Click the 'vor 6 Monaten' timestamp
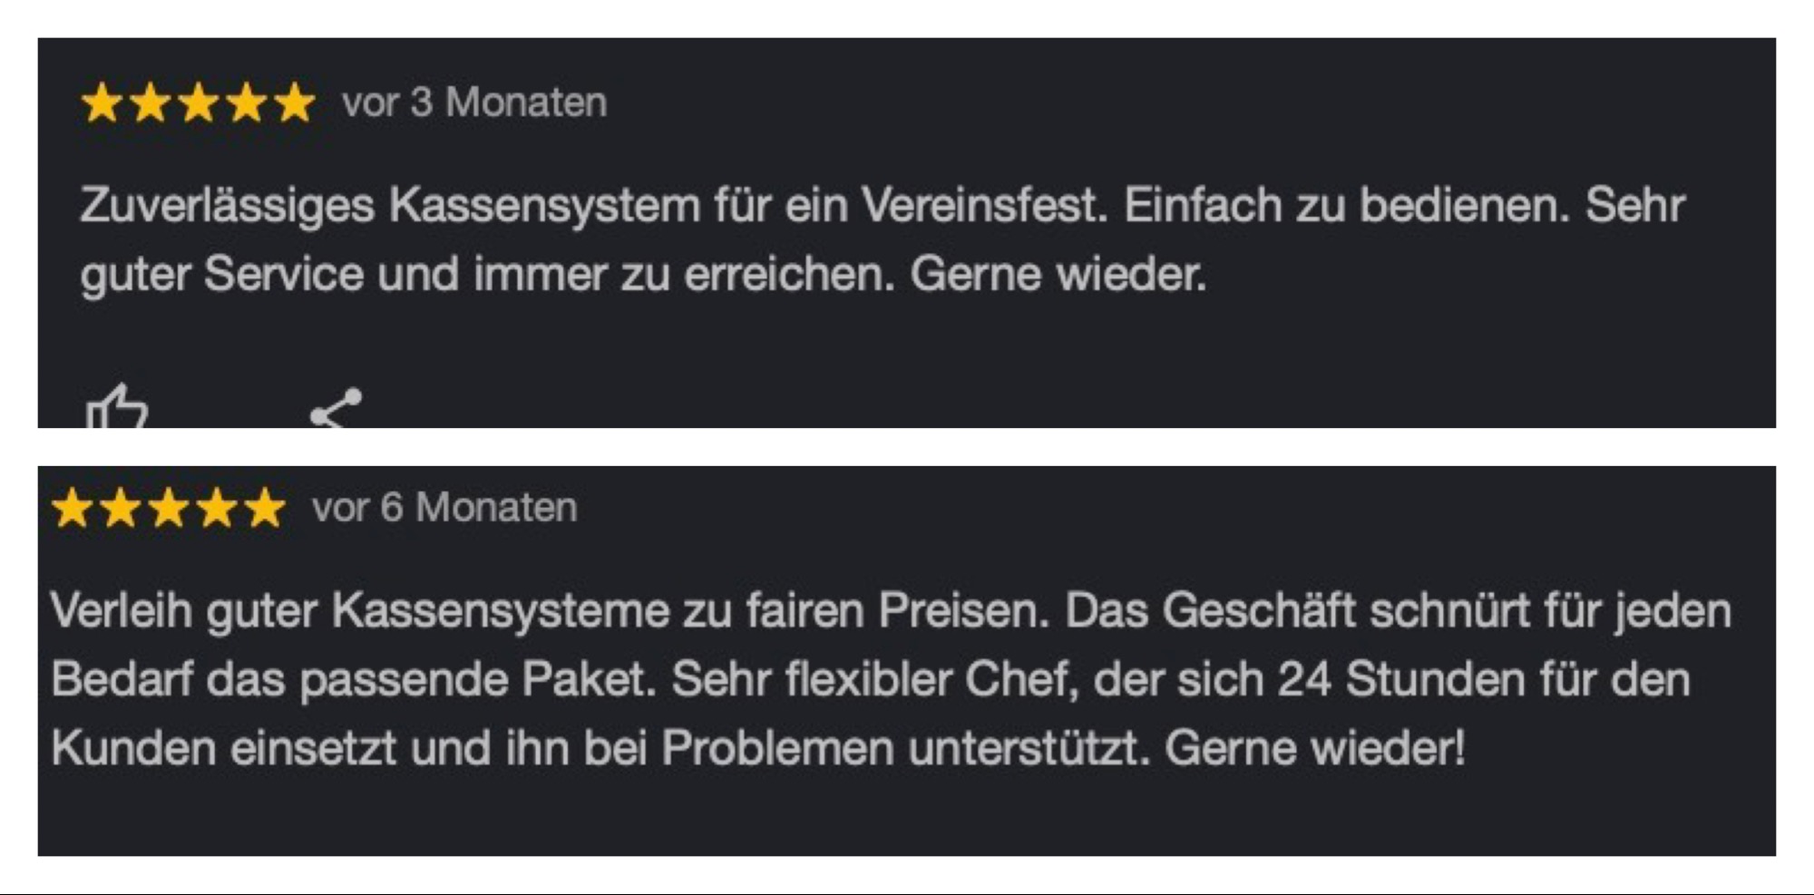 (x=444, y=508)
